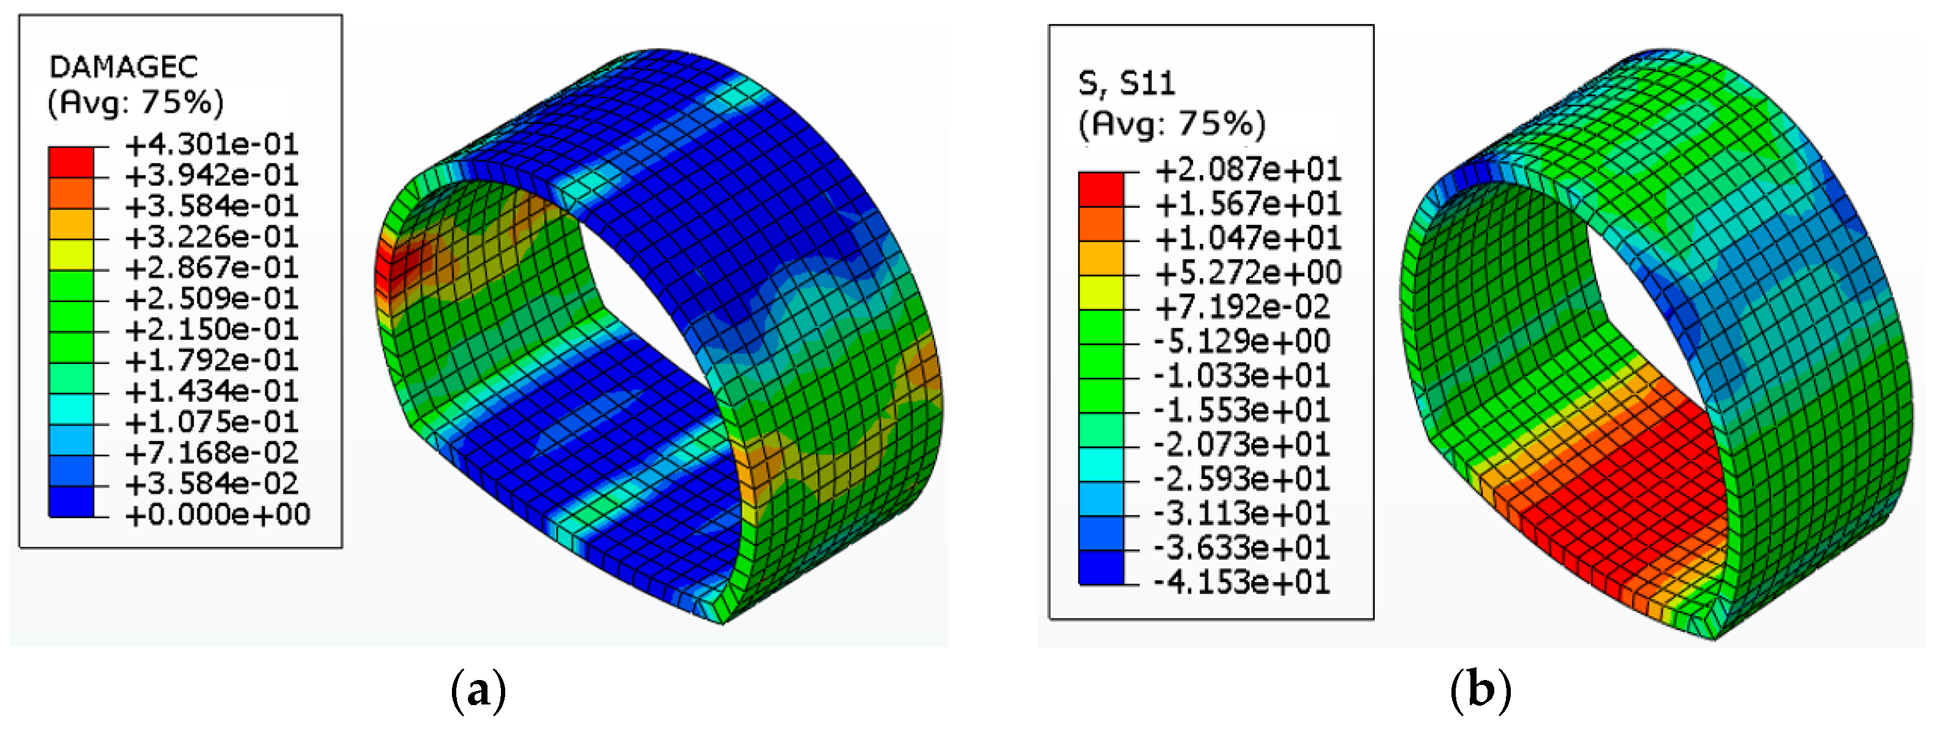This screenshot has width=1934, height=729.
Task: Click the dark blue swatch in S11 legend
Action: [1101, 568]
